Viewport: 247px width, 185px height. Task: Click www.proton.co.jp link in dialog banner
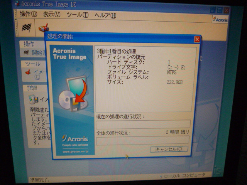tap(75, 151)
